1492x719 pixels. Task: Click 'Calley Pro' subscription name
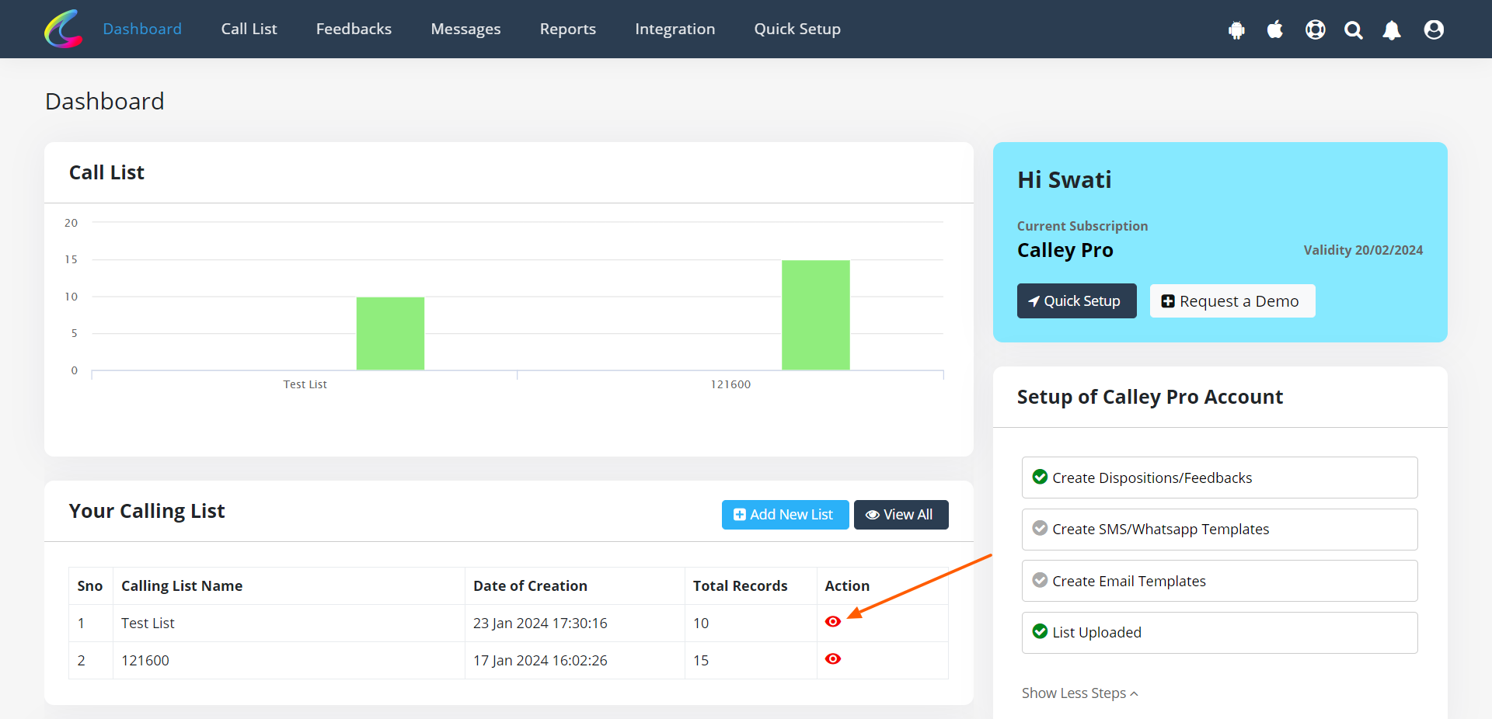pyautogui.click(x=1065, y=250)
